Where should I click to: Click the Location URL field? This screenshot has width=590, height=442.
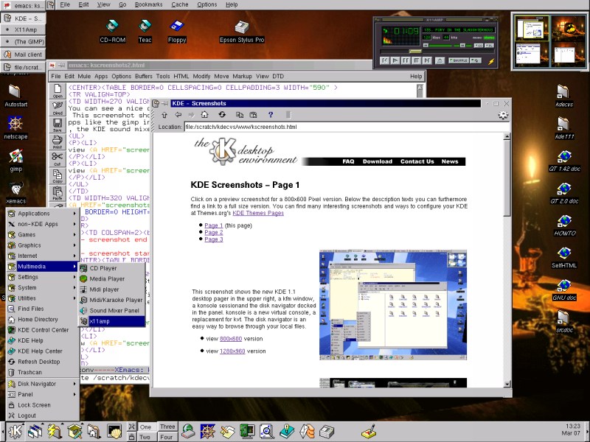[x=347, y=127]
